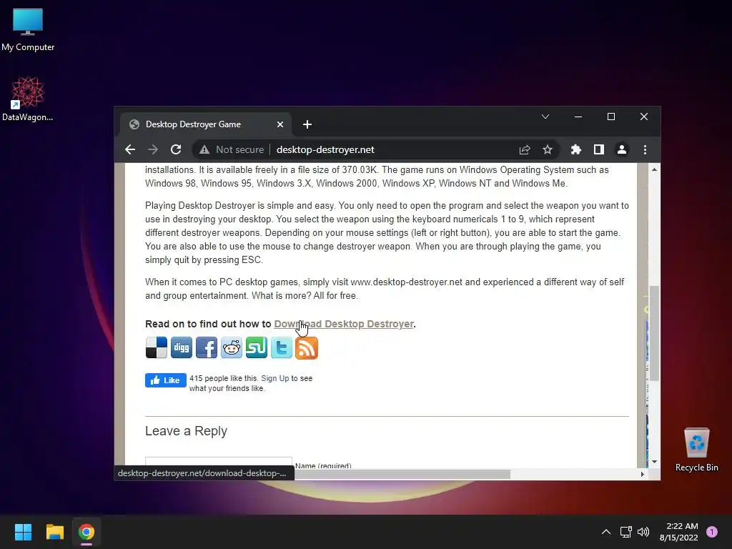732x549 pixels.
Task: Click the Facebook Like button
Action: [166, 380]
